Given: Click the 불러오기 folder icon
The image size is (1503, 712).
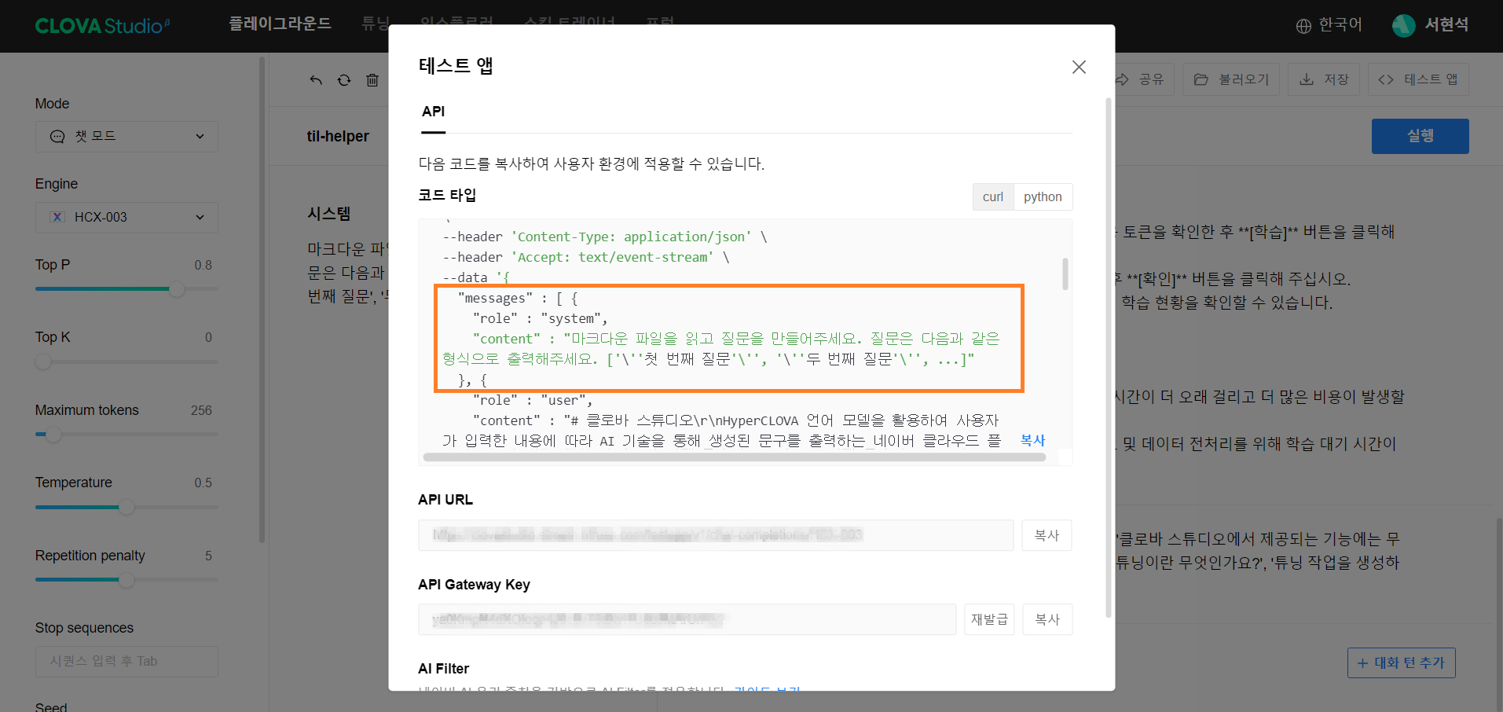Looking at the screenshot, I should 1201,79.
